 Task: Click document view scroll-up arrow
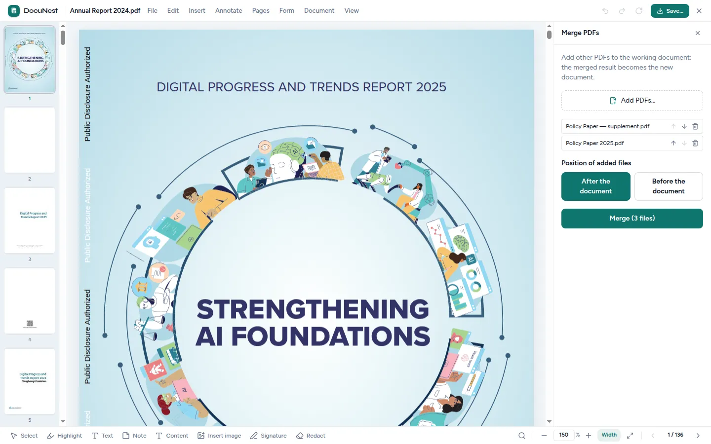[549, 26]
